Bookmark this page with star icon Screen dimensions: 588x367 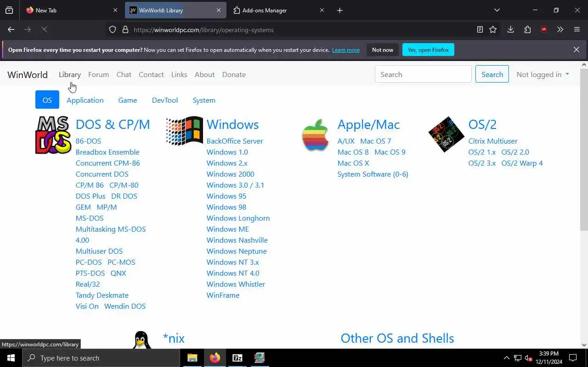click(493, 29)
